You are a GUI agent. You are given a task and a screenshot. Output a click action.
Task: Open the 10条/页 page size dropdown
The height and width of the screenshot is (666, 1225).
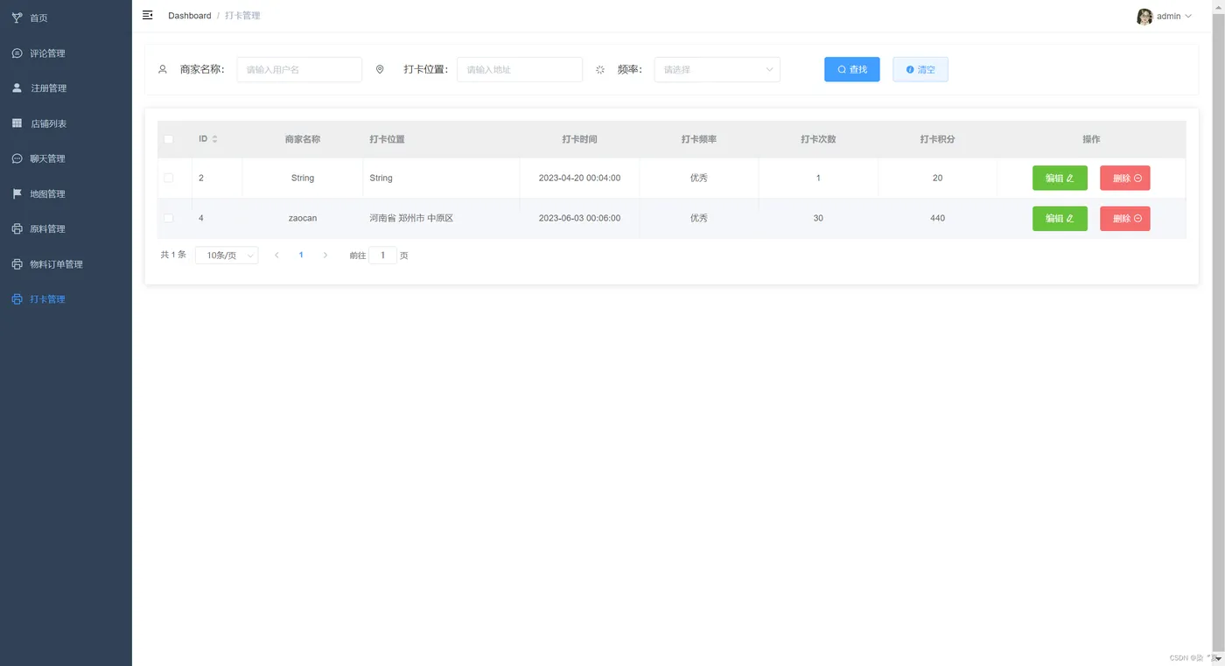[x=227, y=255]
